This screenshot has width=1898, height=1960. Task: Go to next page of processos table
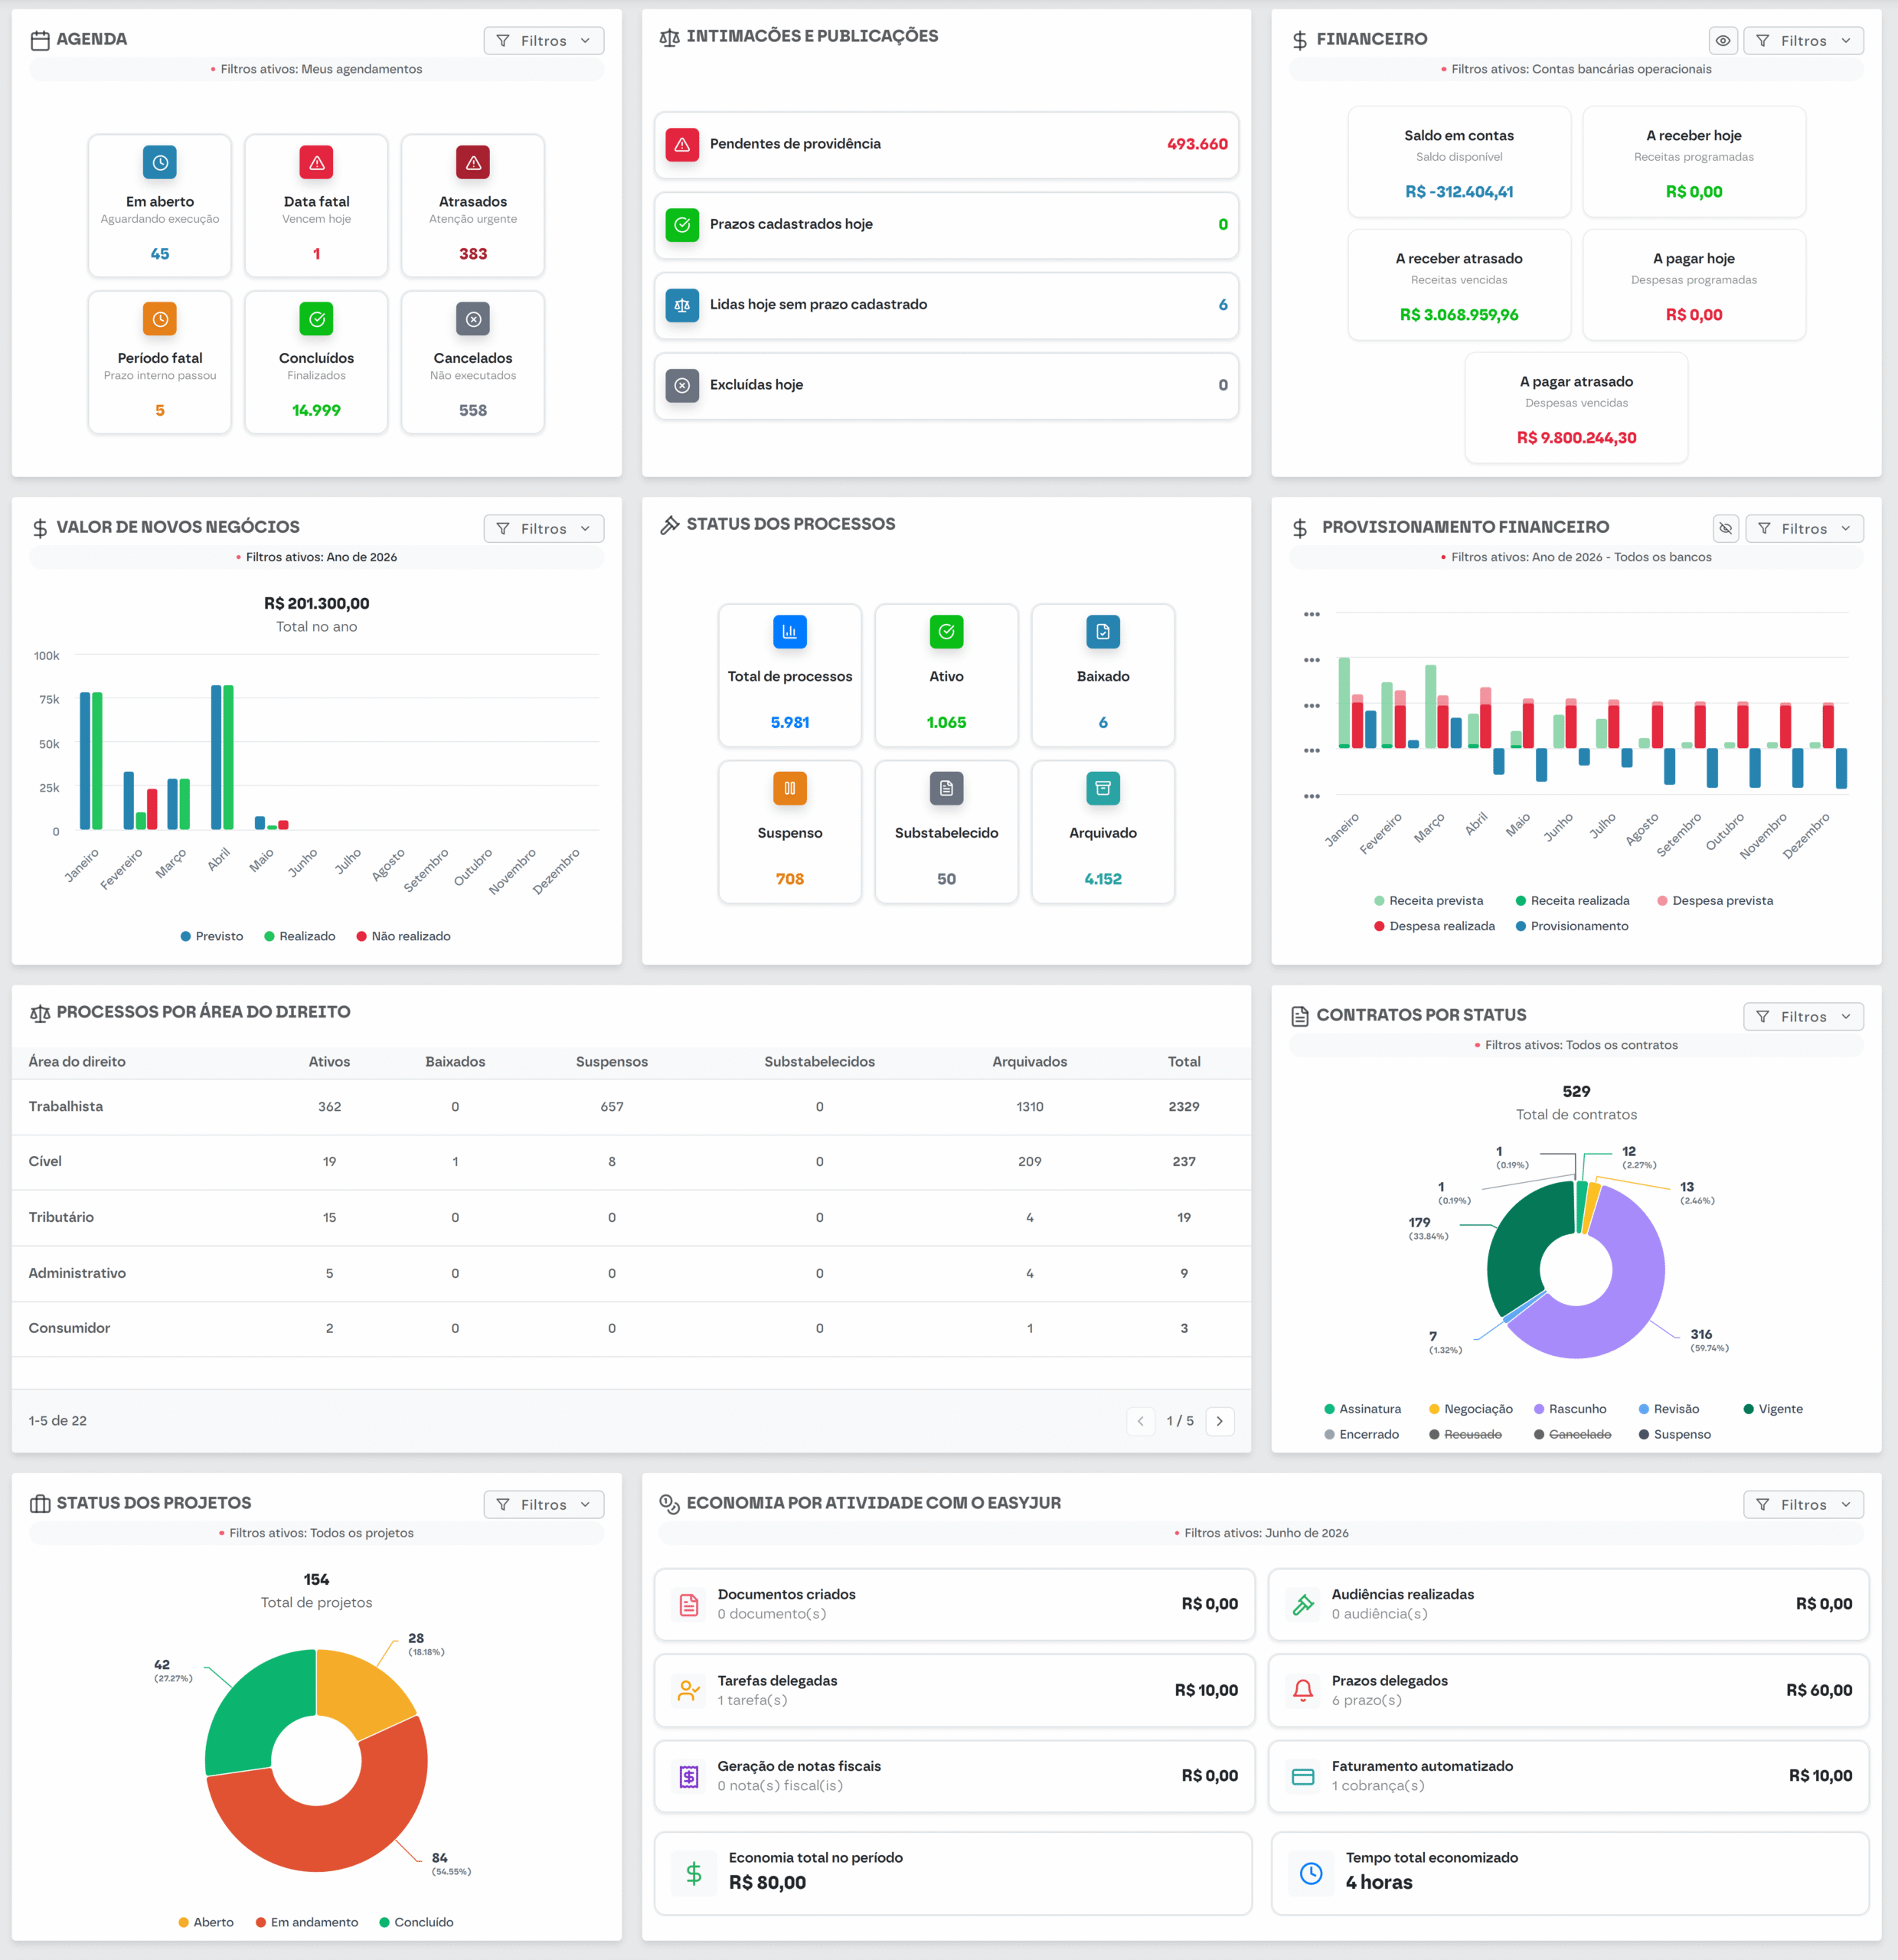tap(1220, 1421)
